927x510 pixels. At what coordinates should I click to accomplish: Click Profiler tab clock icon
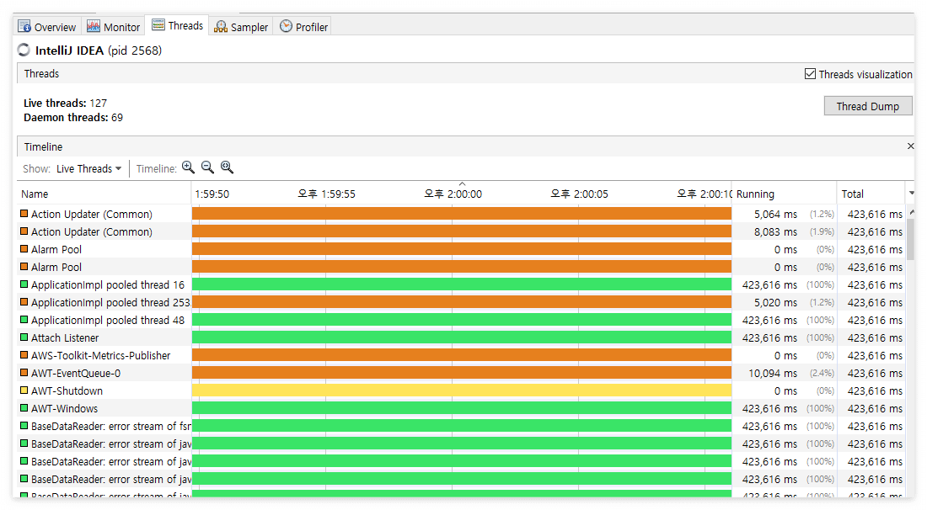click(x=286, y=26)
